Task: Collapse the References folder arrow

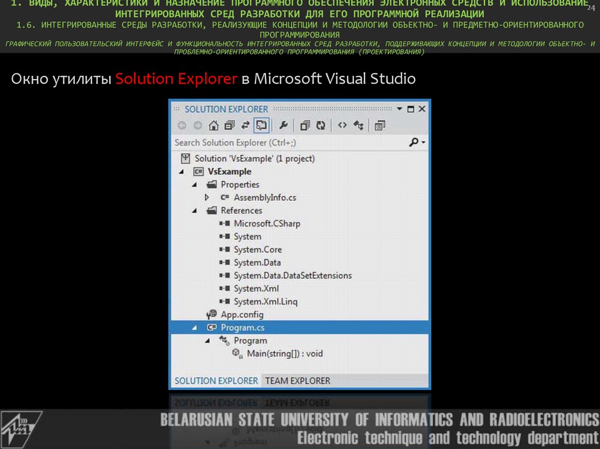Action: (x=195, y=211)
